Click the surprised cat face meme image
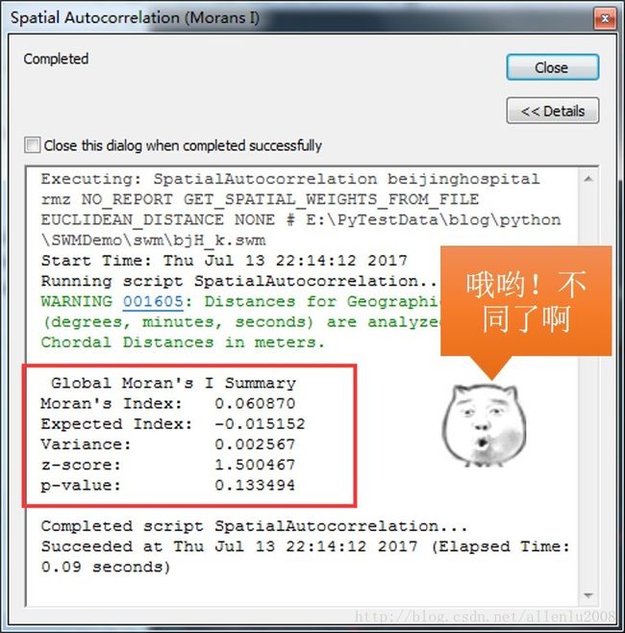This screenshot has height=633, width=625. coord(485,425)
